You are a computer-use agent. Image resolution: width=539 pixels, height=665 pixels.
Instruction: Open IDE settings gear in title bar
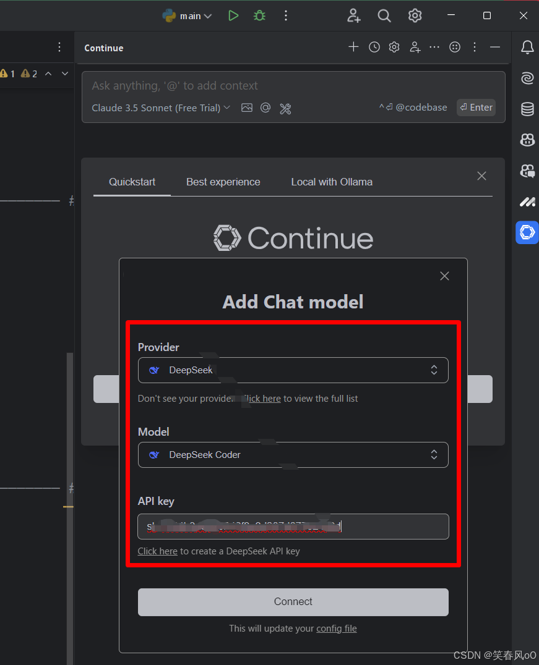[x=415, y=16]
